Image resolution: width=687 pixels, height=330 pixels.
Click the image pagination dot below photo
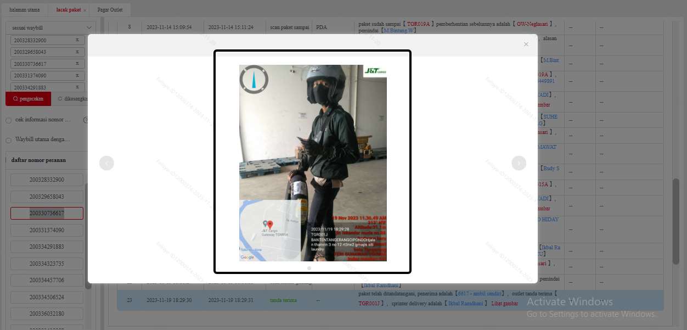point(309,268)
